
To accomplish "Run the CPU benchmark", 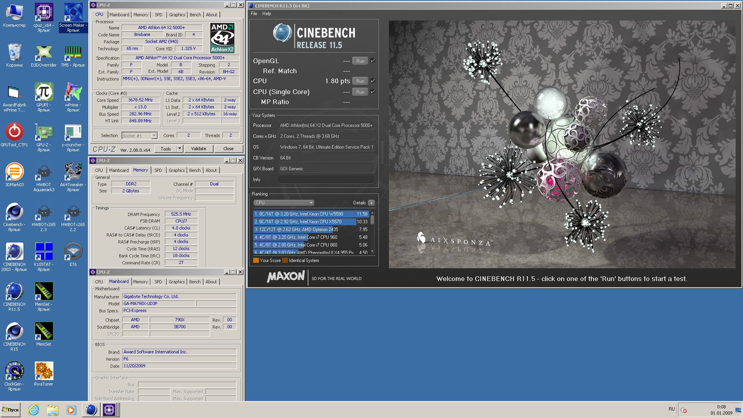I will click(360, 81).
